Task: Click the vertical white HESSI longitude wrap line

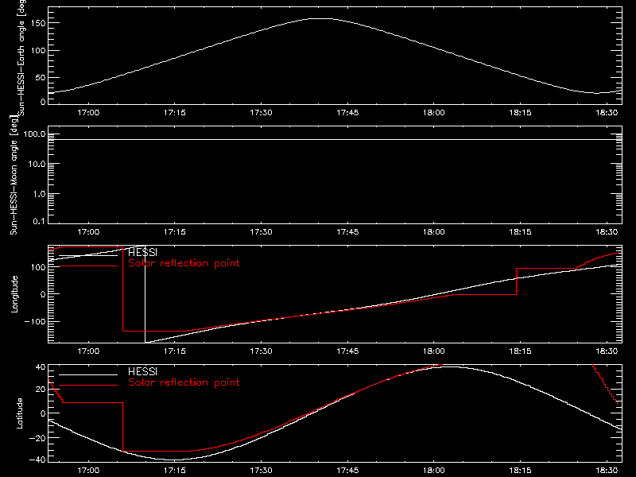Action: pos(145,294)
